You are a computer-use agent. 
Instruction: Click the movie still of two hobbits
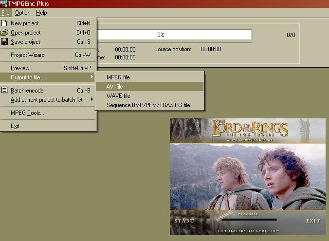[248, 177]
